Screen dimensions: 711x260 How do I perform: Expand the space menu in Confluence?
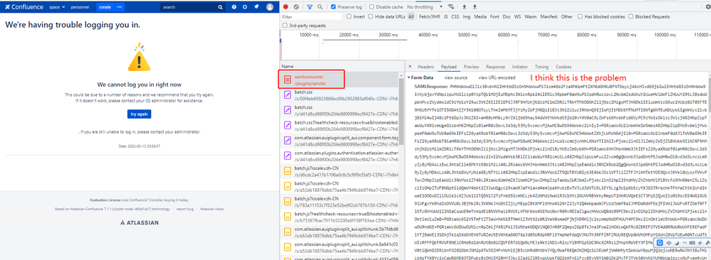pos(57,7)
